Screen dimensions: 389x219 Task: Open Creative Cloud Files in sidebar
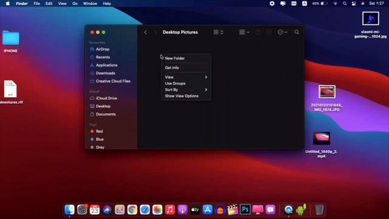pos(110,81)
